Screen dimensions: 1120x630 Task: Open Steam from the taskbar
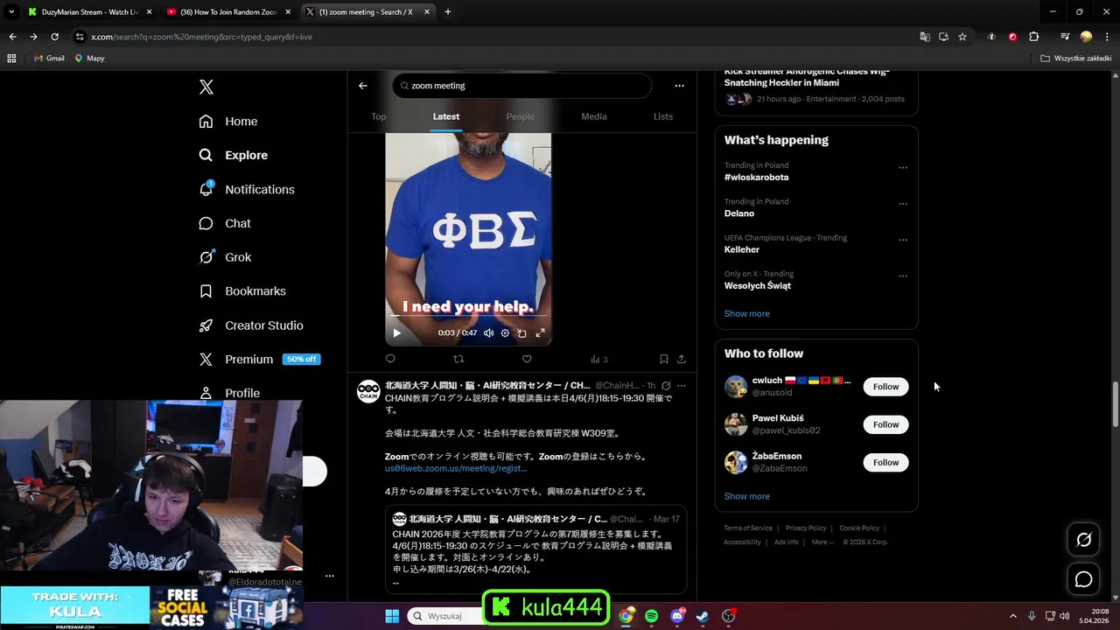pos(703,616)
